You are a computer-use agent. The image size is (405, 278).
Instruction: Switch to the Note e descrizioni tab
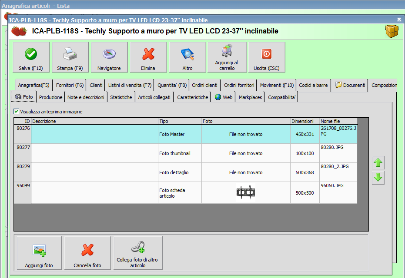tap(86, 97)
